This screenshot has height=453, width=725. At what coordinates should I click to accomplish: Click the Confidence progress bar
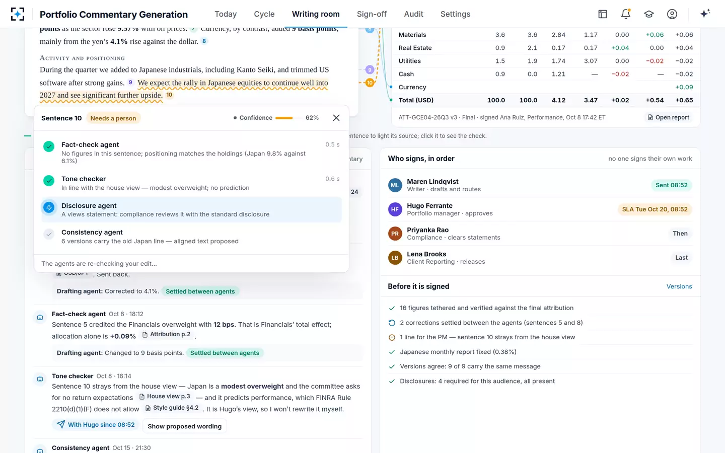click(284, 118)
